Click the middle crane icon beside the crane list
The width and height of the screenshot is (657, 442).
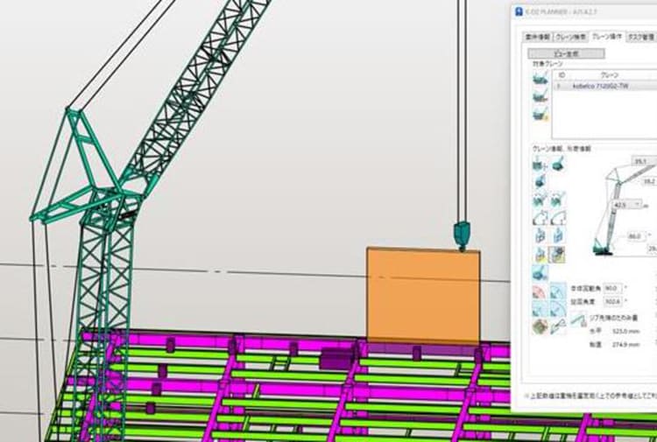541,97
